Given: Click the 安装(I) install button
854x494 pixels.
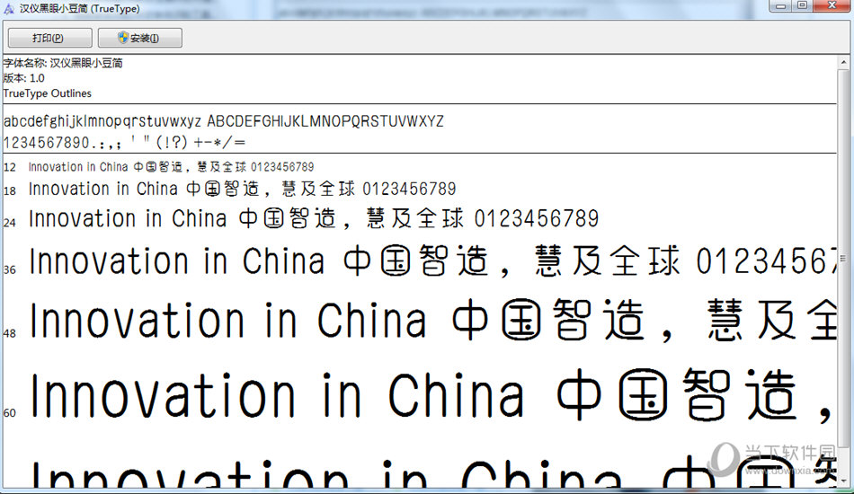Looking at the screenshot, I should 140,38.
